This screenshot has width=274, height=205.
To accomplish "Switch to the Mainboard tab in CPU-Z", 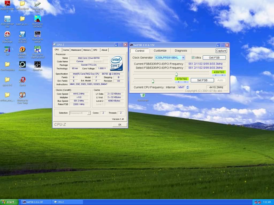I will click(76, 50).
